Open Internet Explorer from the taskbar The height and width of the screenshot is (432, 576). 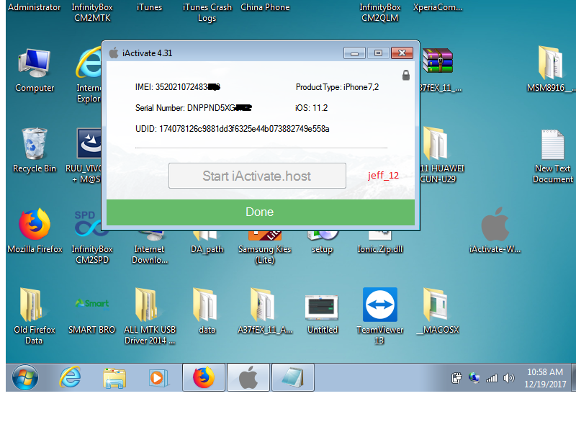70,377
